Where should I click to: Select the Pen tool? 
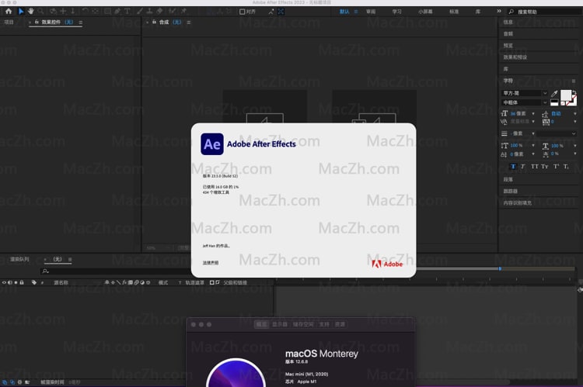click(x=117, y=12)
